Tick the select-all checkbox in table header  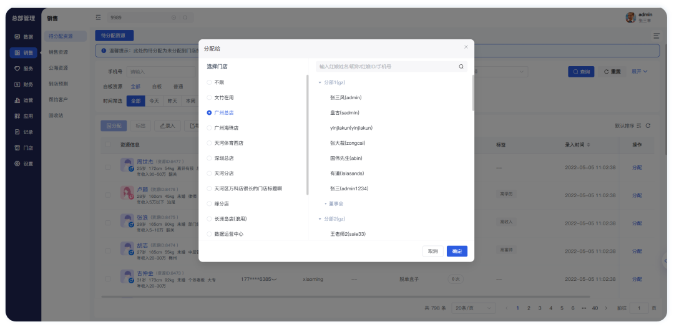(x=108, y=145)
